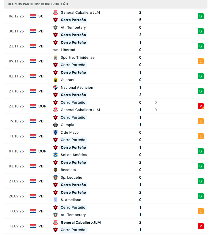Screen dimensions: 209x236
Task: Click the orange E badge for 09.11.25 match
Action: 201,61
